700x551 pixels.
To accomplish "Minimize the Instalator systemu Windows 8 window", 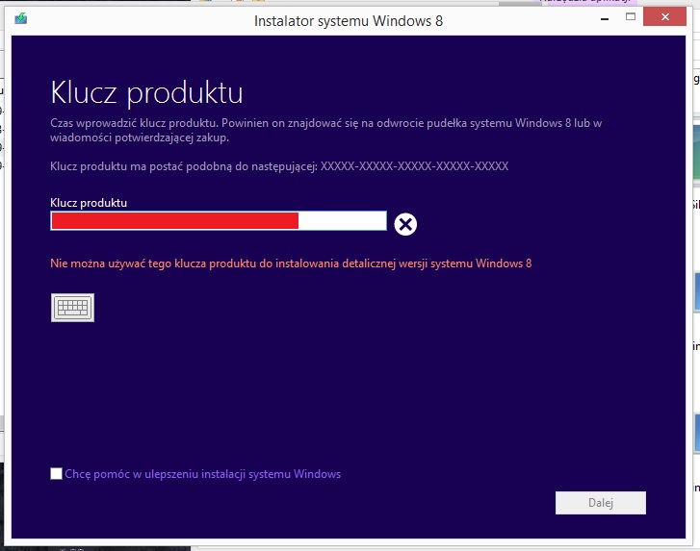I will click(x=605, y=18).
